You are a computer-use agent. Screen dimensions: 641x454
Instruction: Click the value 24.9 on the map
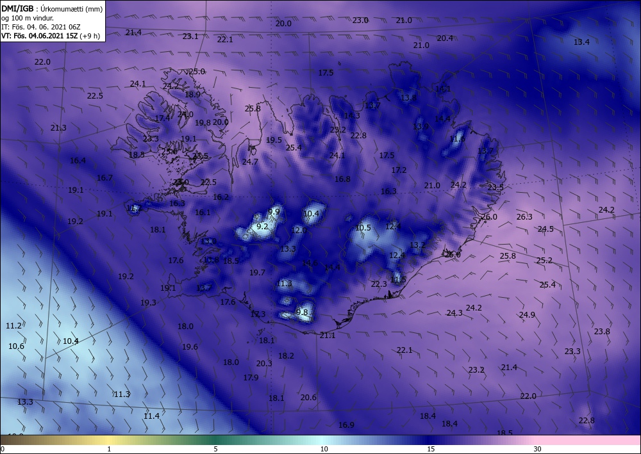tap(527, 315)
